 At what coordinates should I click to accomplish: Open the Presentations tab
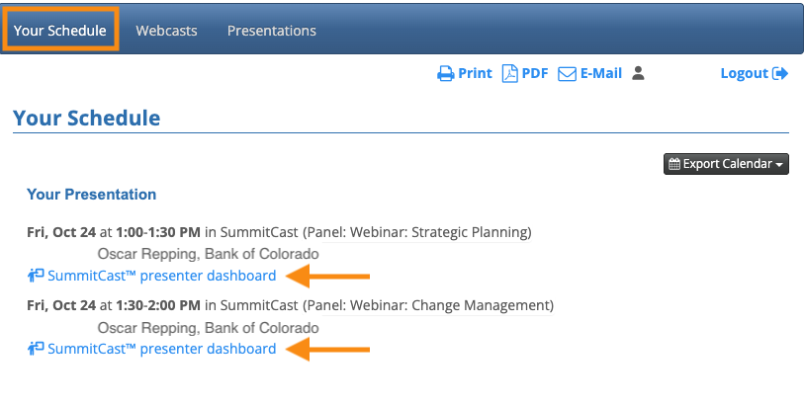tap(272, 31)
